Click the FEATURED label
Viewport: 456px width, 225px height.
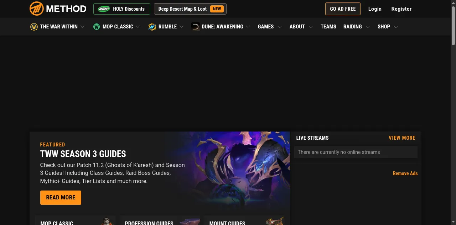pos(53,145)
